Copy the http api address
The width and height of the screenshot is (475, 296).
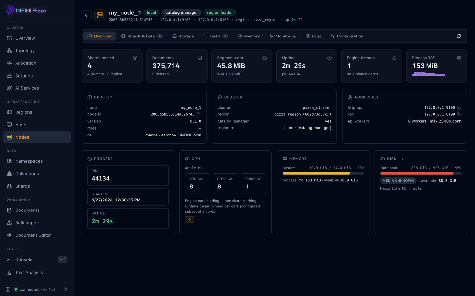(459, 108)
